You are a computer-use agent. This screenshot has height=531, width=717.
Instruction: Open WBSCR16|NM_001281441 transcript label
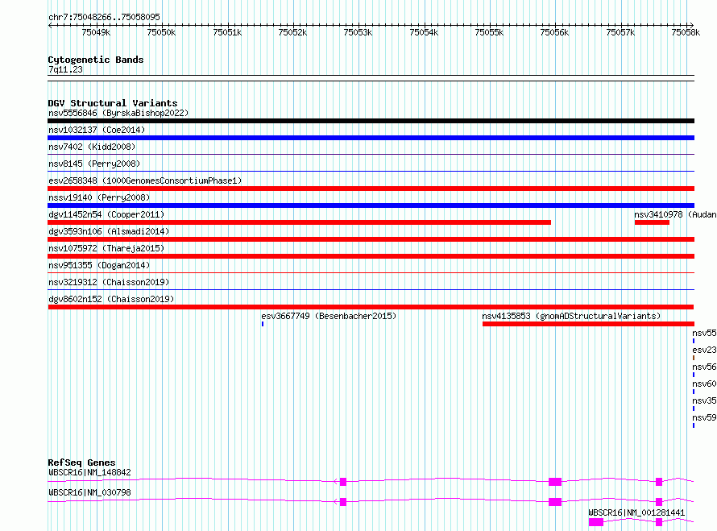636,512
